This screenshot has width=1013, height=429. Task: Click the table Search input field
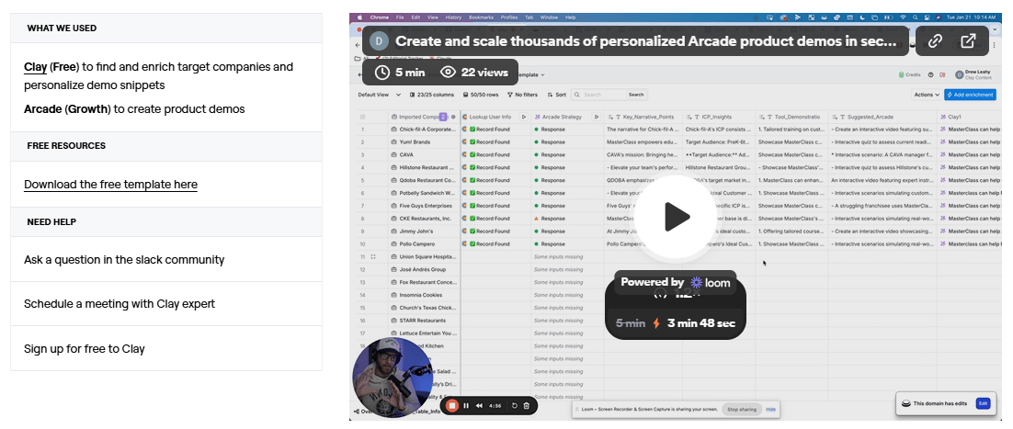[601, 95]
